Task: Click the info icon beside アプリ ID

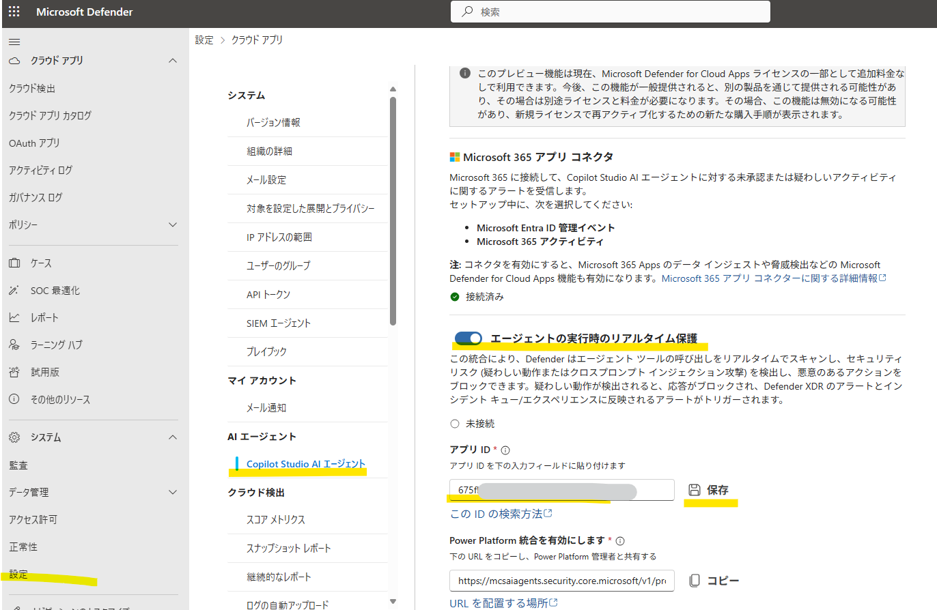Action: click(x=505, y=450)
